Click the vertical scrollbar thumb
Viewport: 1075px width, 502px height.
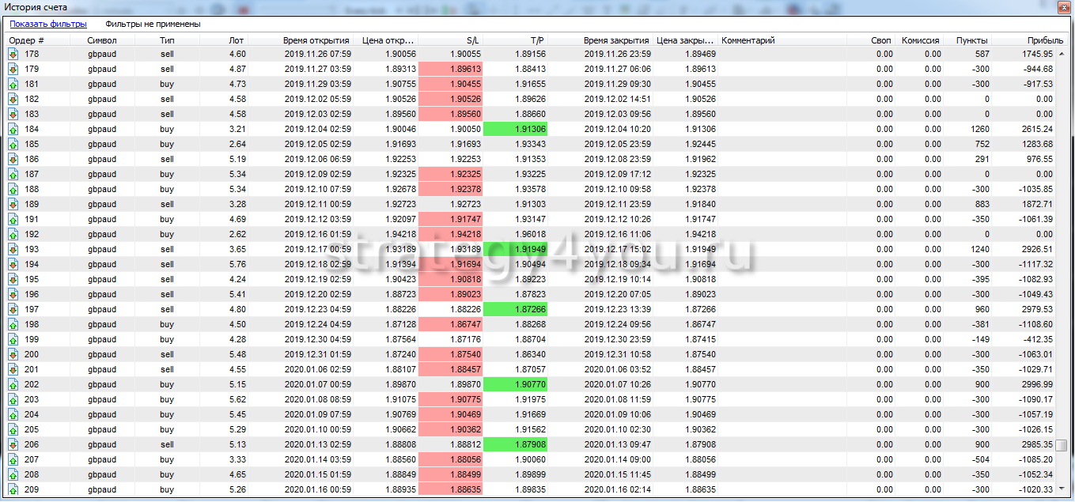click(1062, 444)
